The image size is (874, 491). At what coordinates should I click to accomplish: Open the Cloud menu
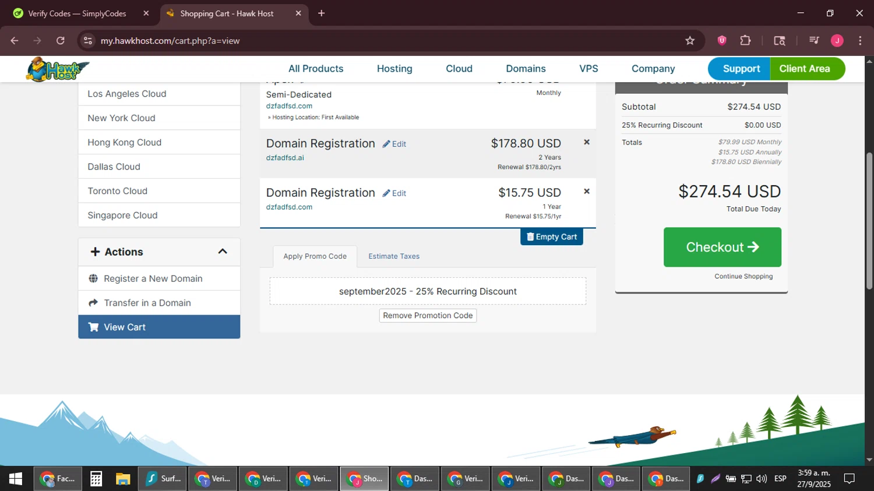pyautogui.click(x=459, y=69)
